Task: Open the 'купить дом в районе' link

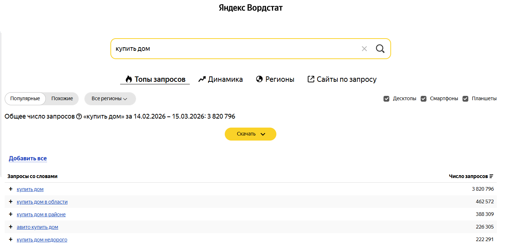Action: point(41,214)
